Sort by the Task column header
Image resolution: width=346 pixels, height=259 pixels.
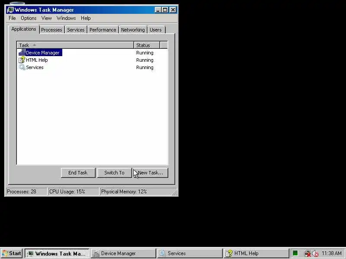(x=75, y=45)
